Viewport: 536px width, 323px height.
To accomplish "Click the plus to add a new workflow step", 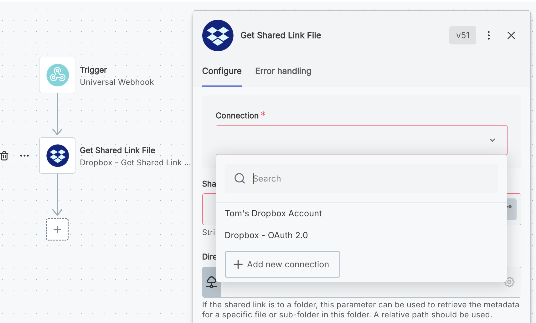I will 57,229.
